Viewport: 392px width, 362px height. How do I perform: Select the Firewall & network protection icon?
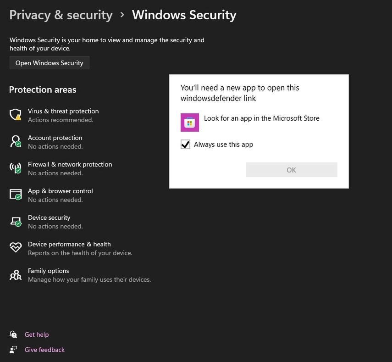pos(15,168)
